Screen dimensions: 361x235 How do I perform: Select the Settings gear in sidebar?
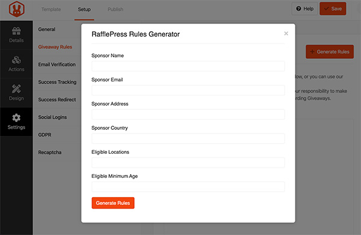click(16, 122)
